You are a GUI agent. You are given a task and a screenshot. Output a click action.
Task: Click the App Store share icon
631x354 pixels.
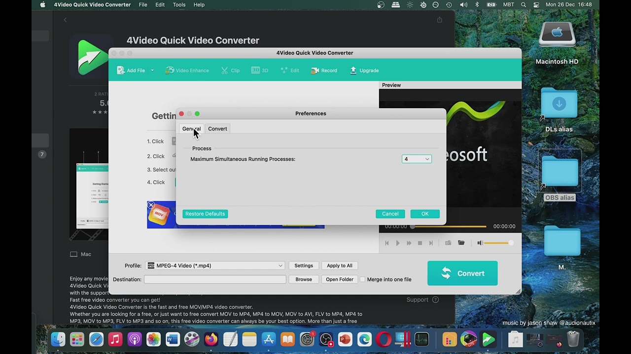pos(440,20)
